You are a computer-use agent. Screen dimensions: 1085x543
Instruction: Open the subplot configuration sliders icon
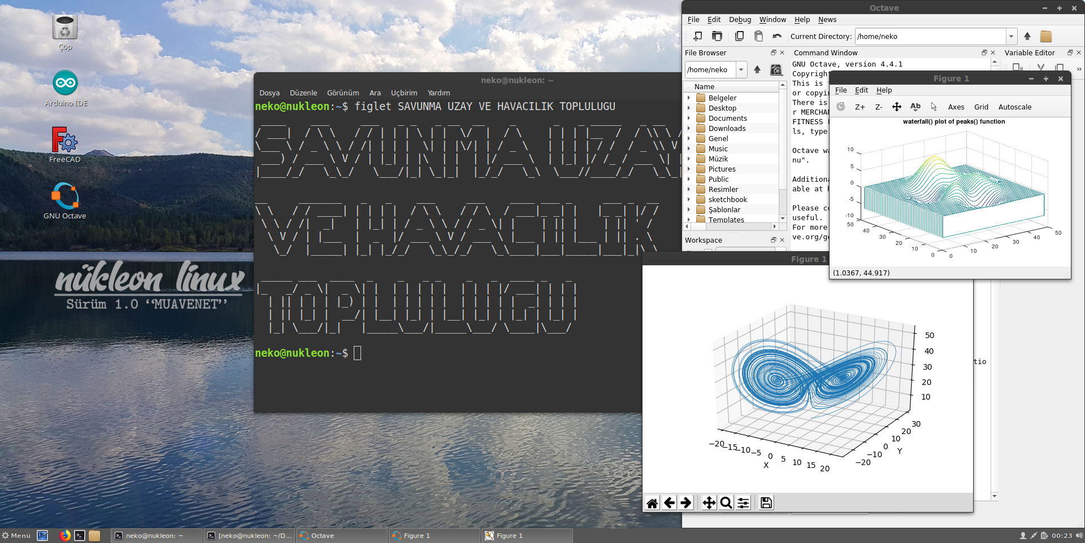point(744,503)
